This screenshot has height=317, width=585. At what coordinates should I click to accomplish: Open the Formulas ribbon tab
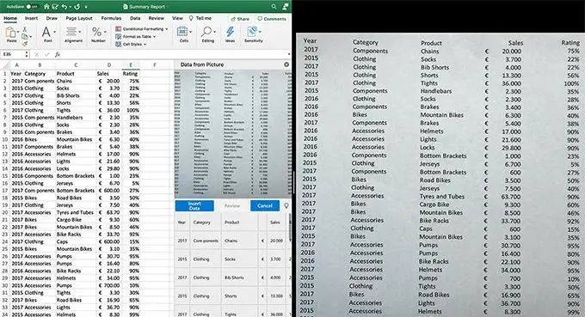[x=111, y=18]
